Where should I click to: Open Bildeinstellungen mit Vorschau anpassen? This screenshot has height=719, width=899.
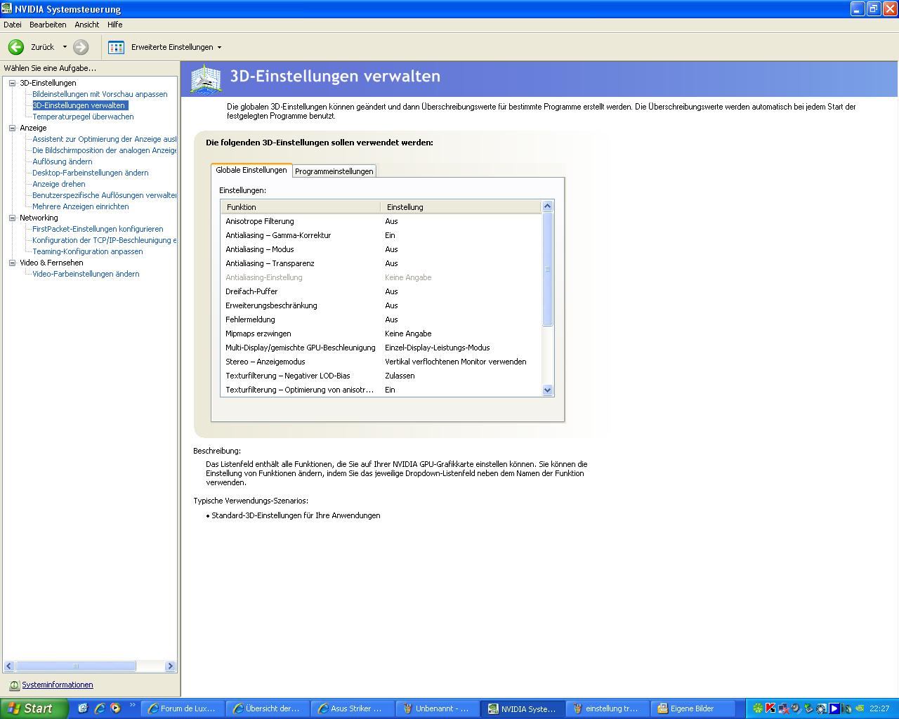pos(100,94)
